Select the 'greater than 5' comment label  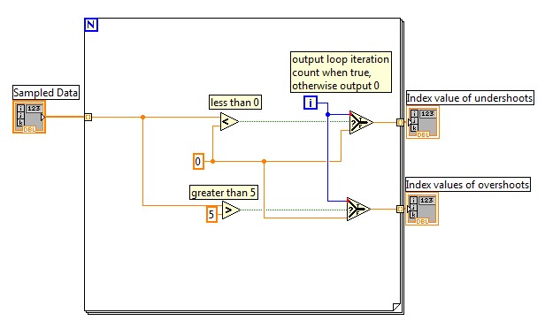[x=224, y=193]
